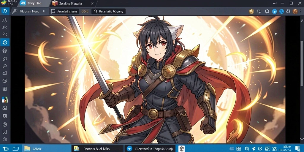Expand the chevron at right edge bottom
304x152 pixels.
point(302,139)
